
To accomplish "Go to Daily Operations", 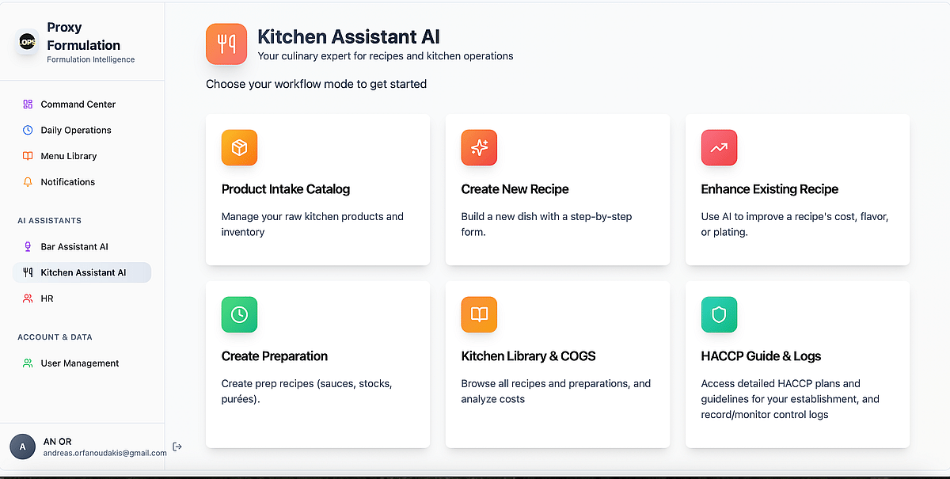I will tap(76, 130).
